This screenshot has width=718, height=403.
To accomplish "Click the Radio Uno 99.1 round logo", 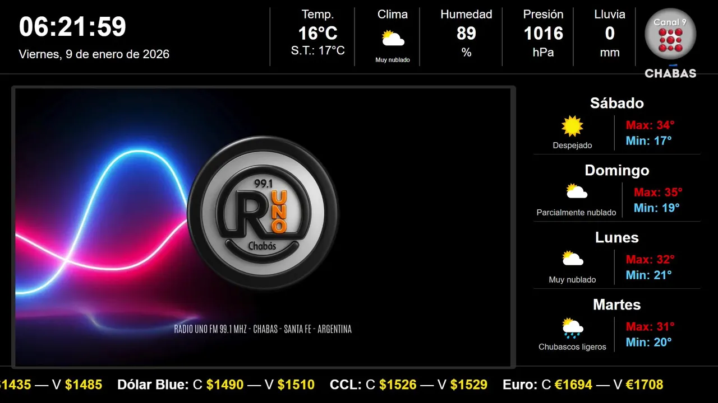I will 263,213.
